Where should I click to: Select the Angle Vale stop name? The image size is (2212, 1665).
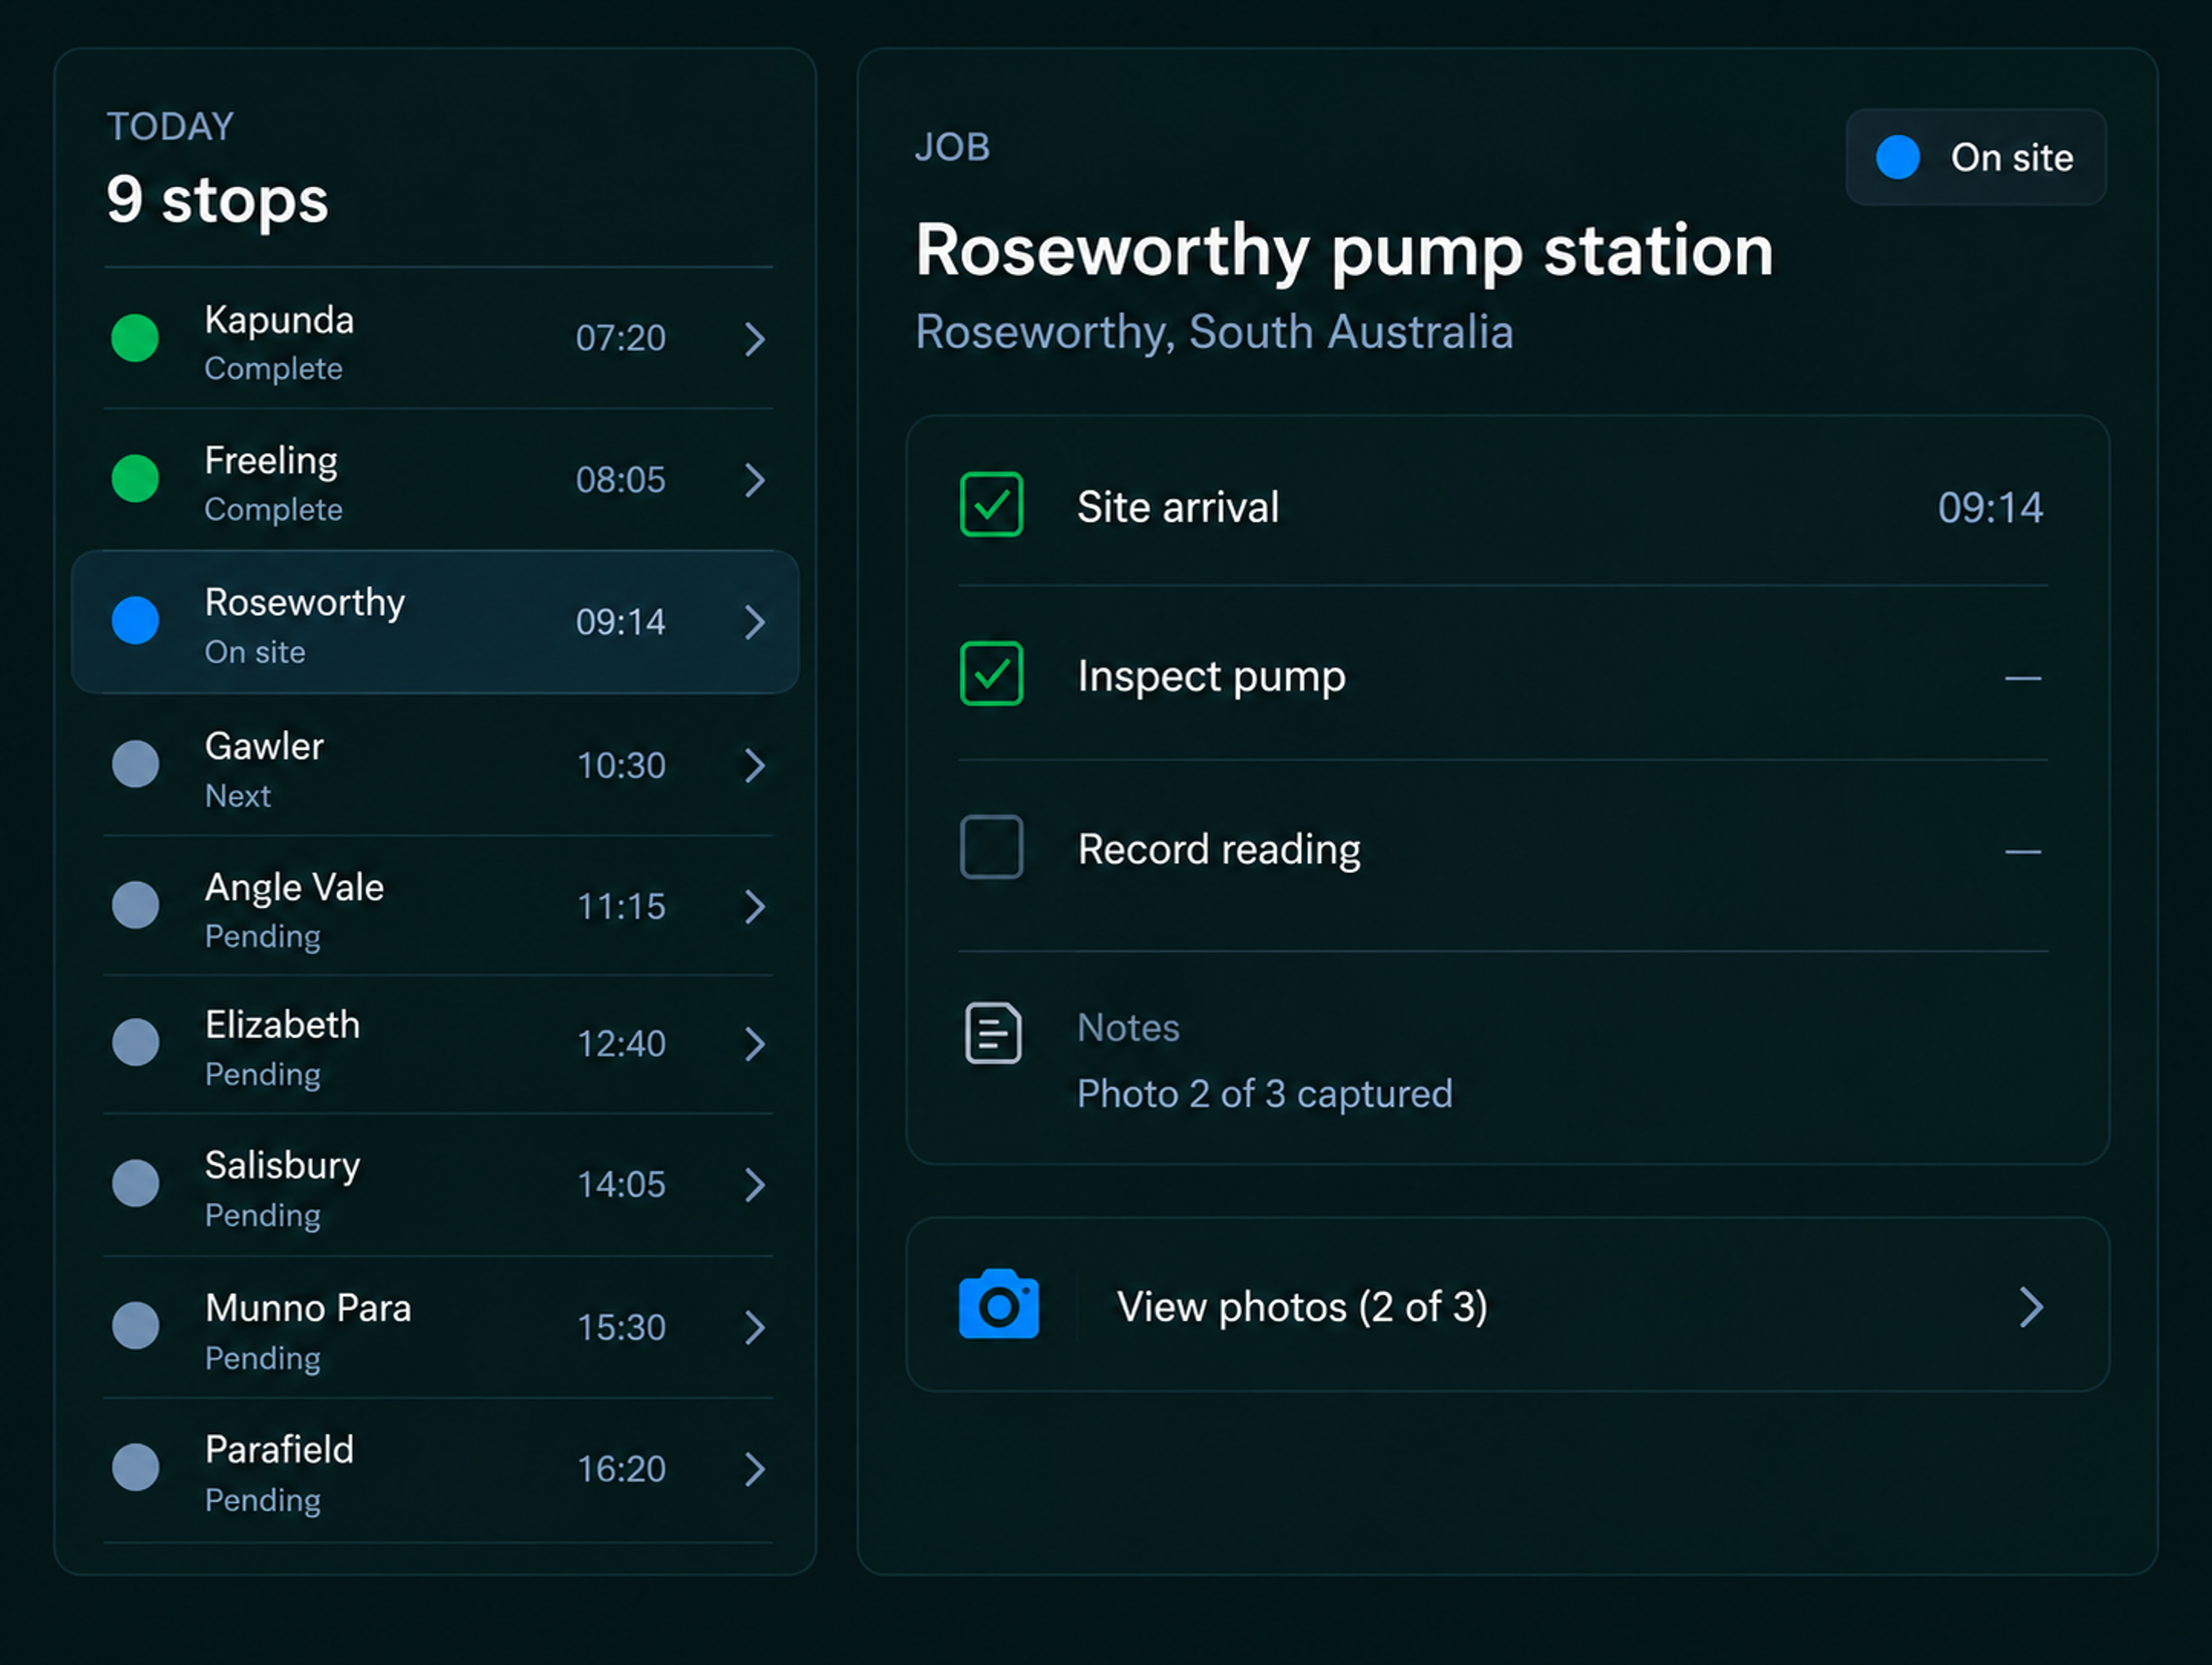[294, 887]
